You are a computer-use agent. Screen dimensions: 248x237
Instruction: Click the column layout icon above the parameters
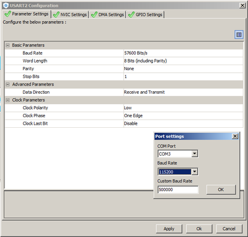[239, 35]
